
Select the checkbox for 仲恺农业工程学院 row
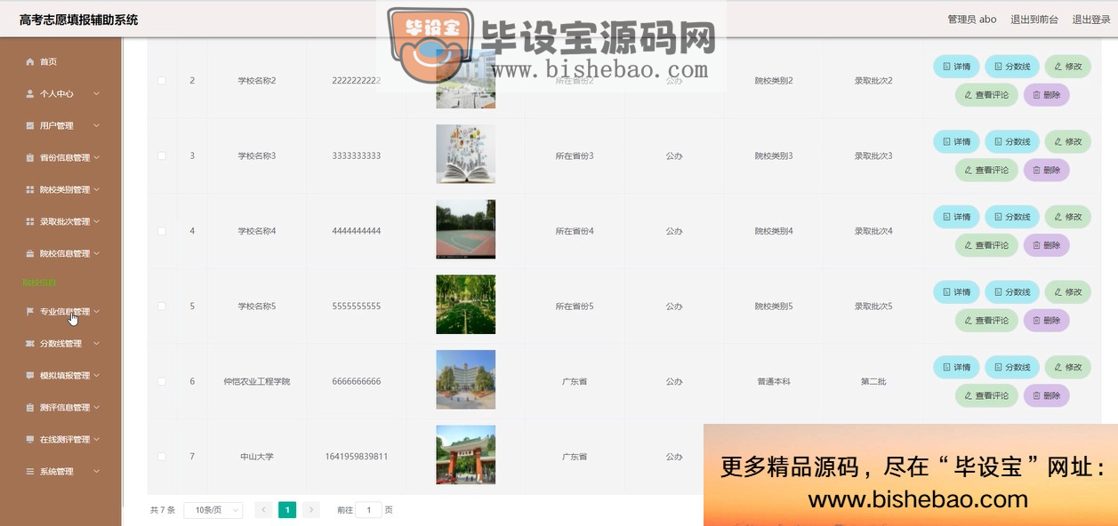pyautogui.click(x=162, y=381)
